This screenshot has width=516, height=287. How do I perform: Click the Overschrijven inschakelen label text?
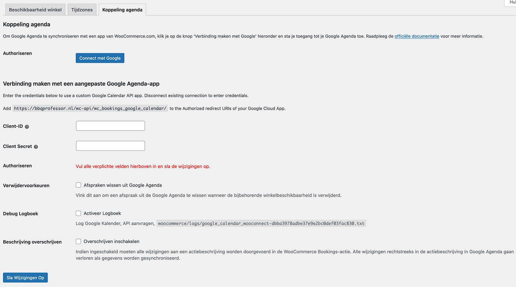click(x=111, y=241)
